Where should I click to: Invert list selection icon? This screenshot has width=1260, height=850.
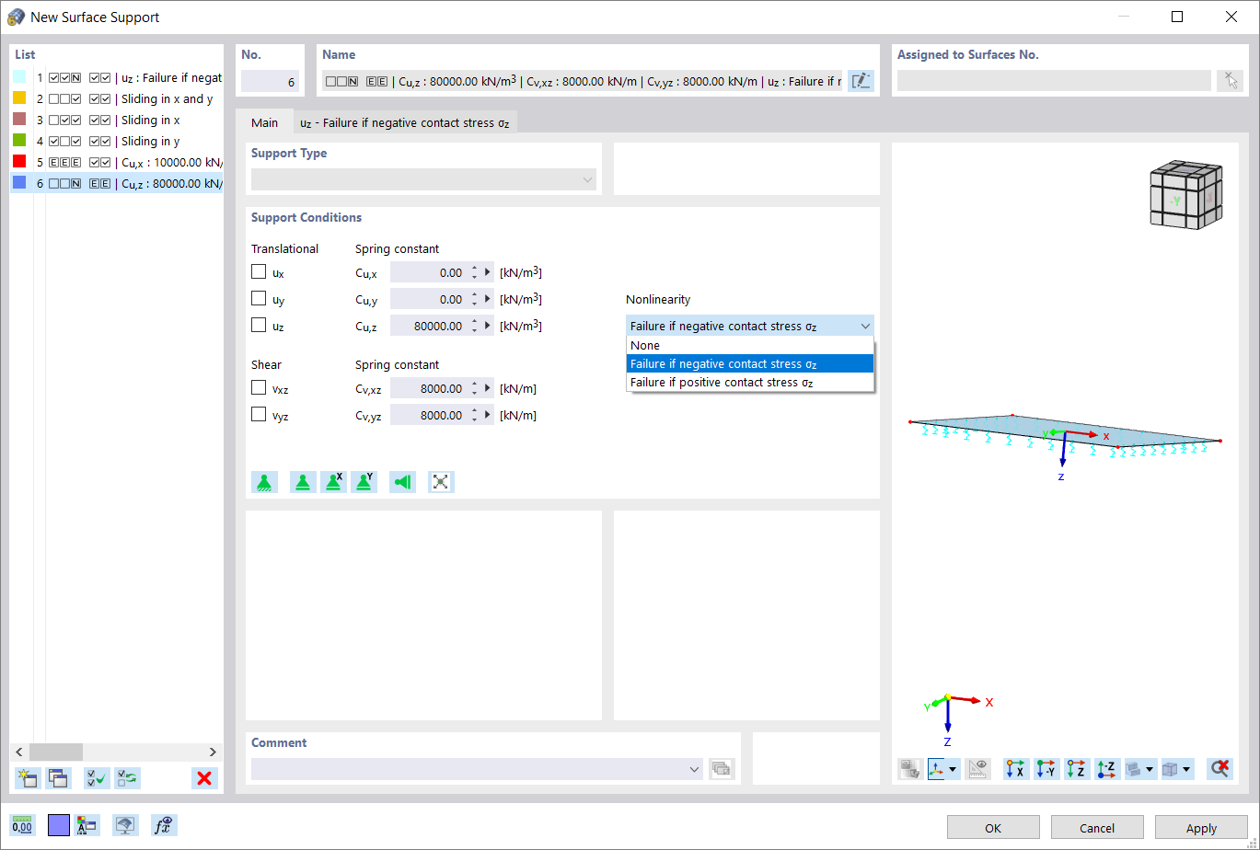(x=127, y=778)
